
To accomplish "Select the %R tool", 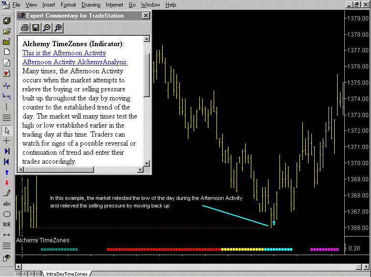I will click(x=7, y=224).
